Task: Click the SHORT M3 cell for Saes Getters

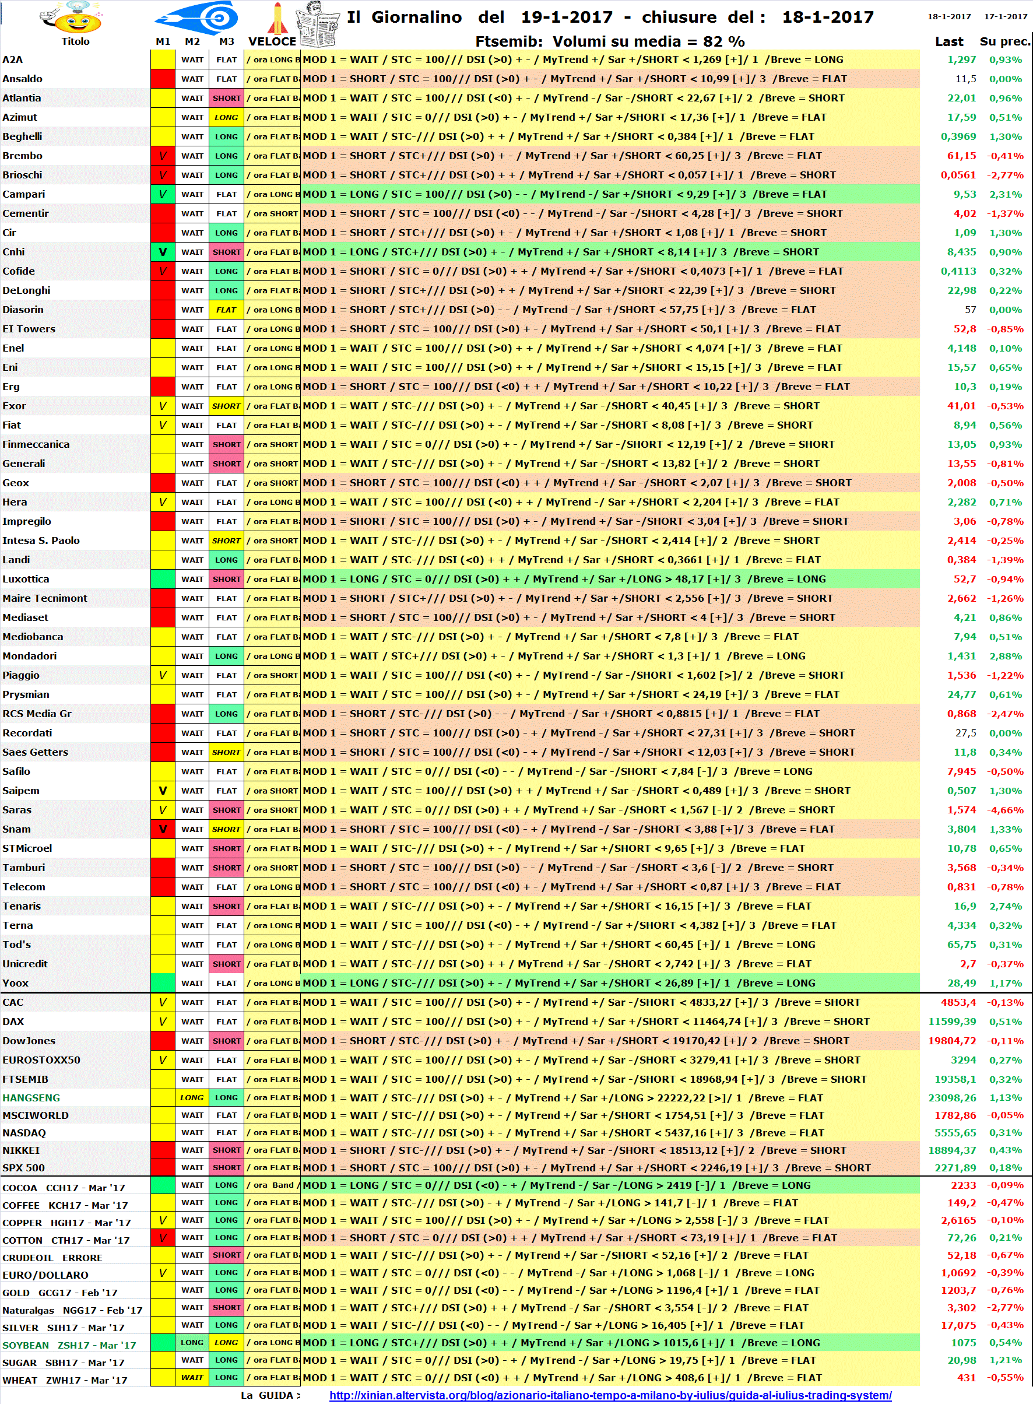Action: click(x=226, y=752)
